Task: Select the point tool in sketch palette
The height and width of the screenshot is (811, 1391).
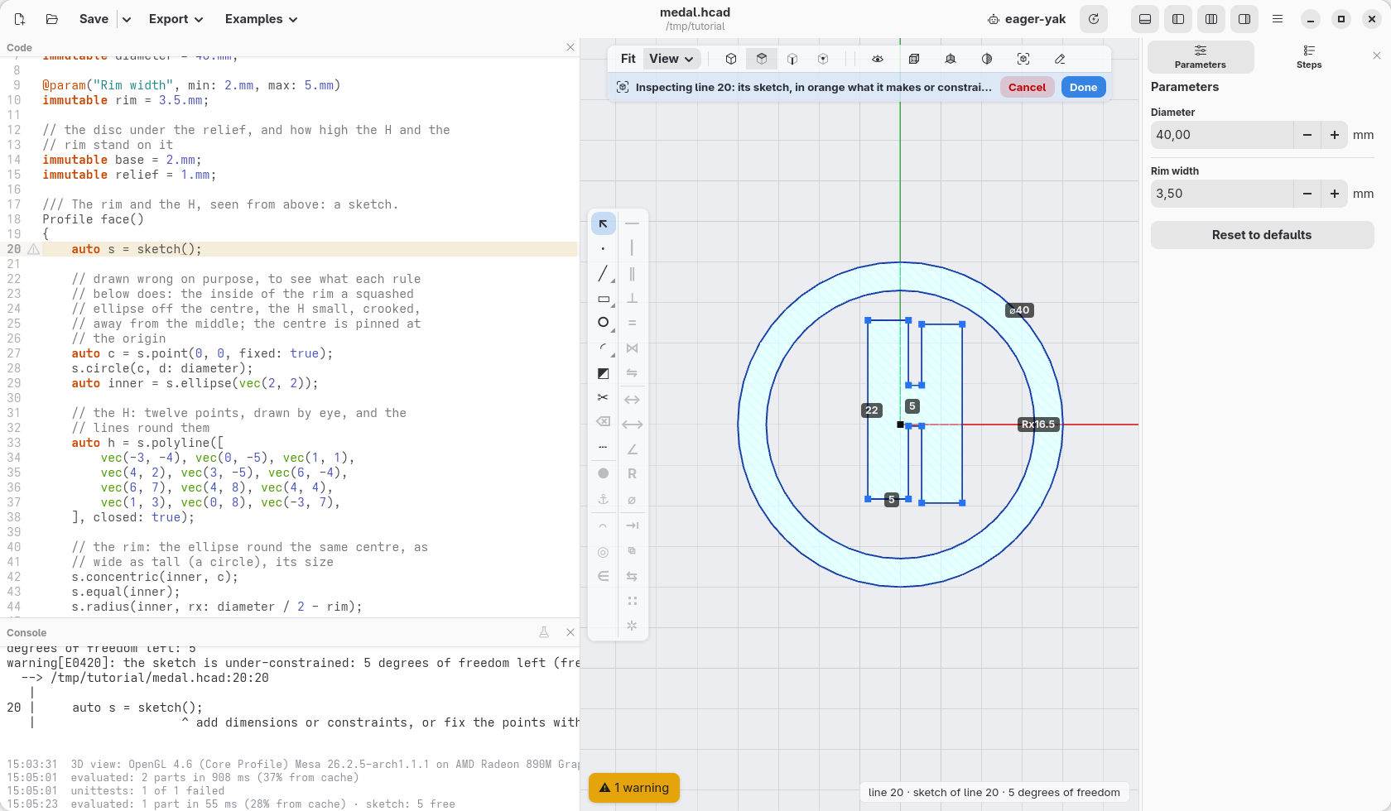Action: [603, 248]
